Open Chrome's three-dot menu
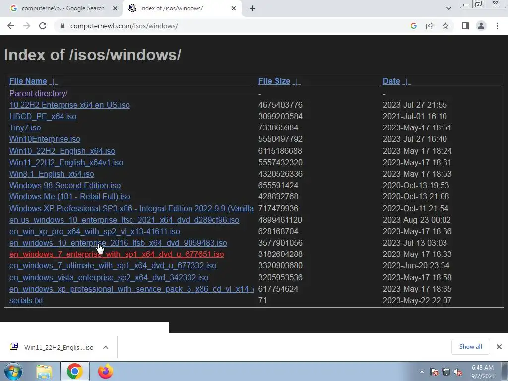Screen dimensions: 508x381 point(497,26)
